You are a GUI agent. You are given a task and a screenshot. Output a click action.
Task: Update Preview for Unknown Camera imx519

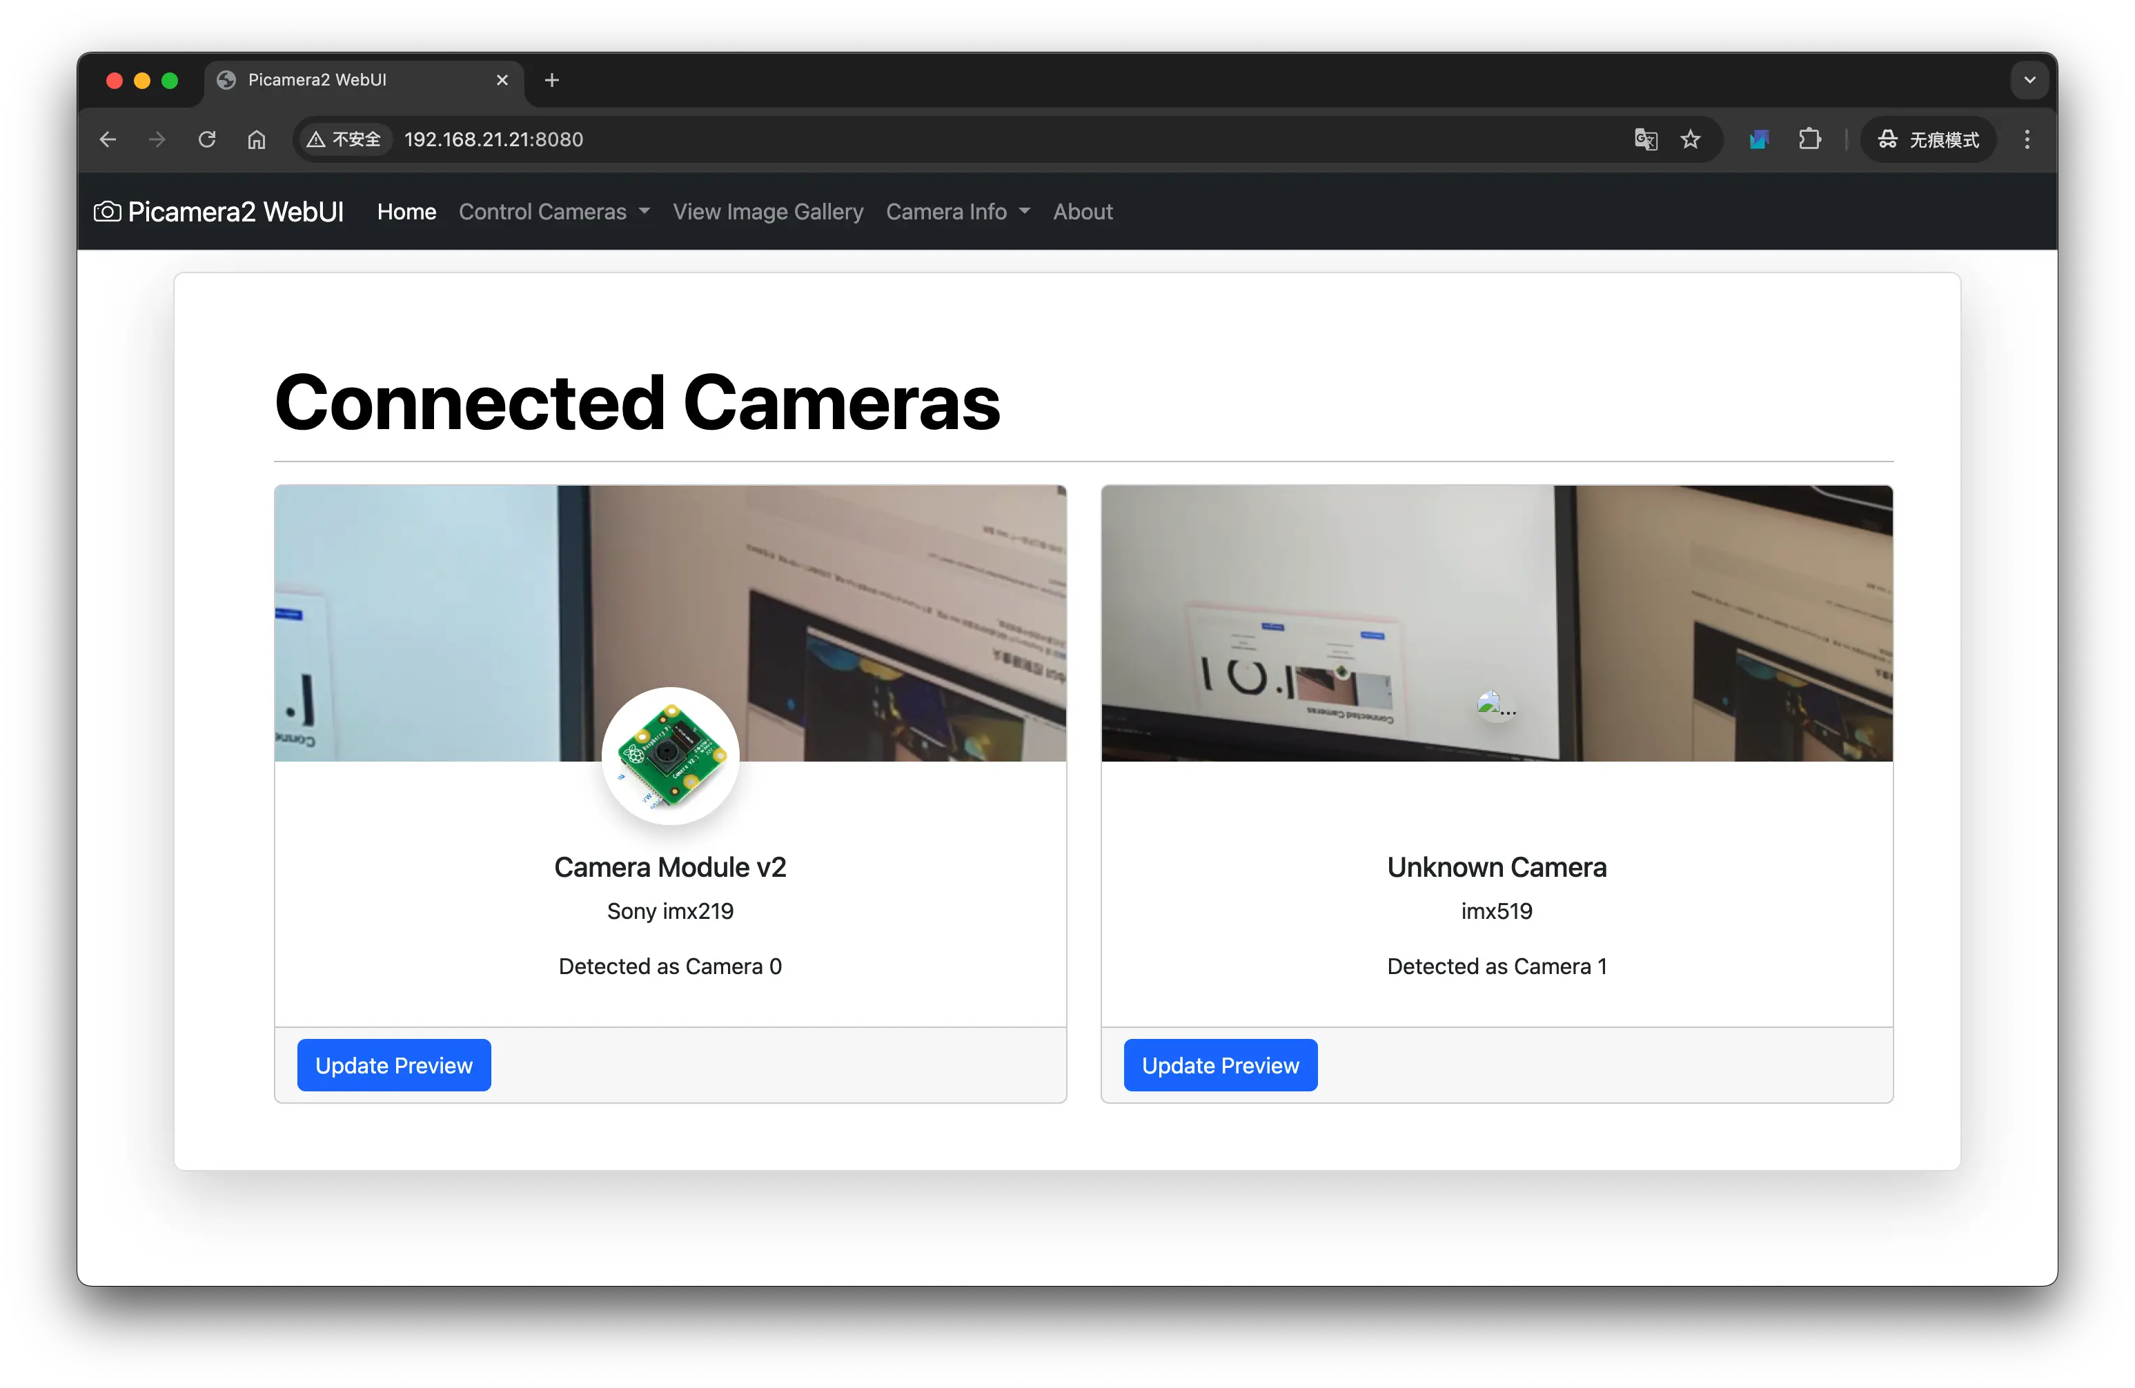pos(1220,1065)
